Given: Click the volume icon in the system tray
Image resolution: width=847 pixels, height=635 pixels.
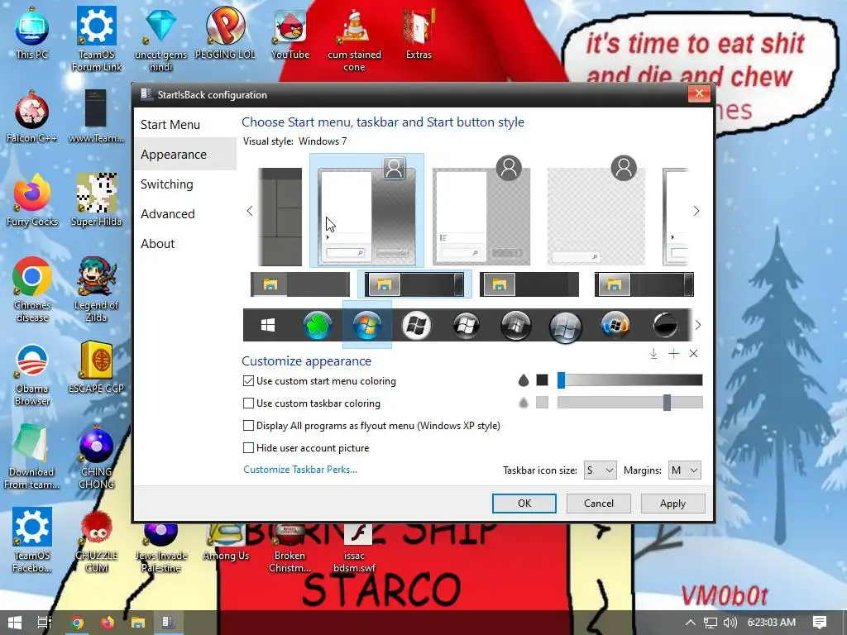Looking at the screenshot, I should pos(730,623).
